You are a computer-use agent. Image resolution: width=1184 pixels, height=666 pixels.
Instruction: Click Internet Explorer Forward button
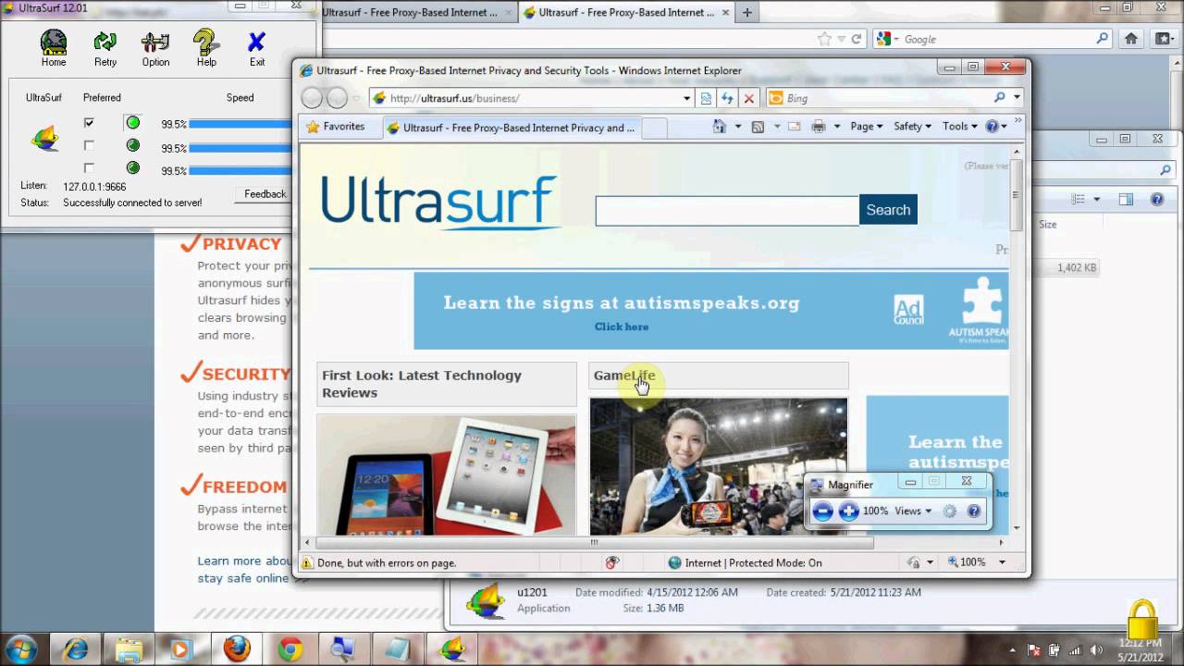click(x=337, y=98)
